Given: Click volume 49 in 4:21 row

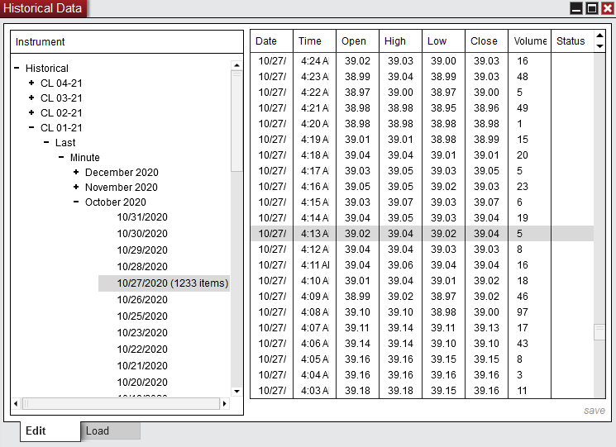Looking at the screenshot, I should (x=522, y=108).
